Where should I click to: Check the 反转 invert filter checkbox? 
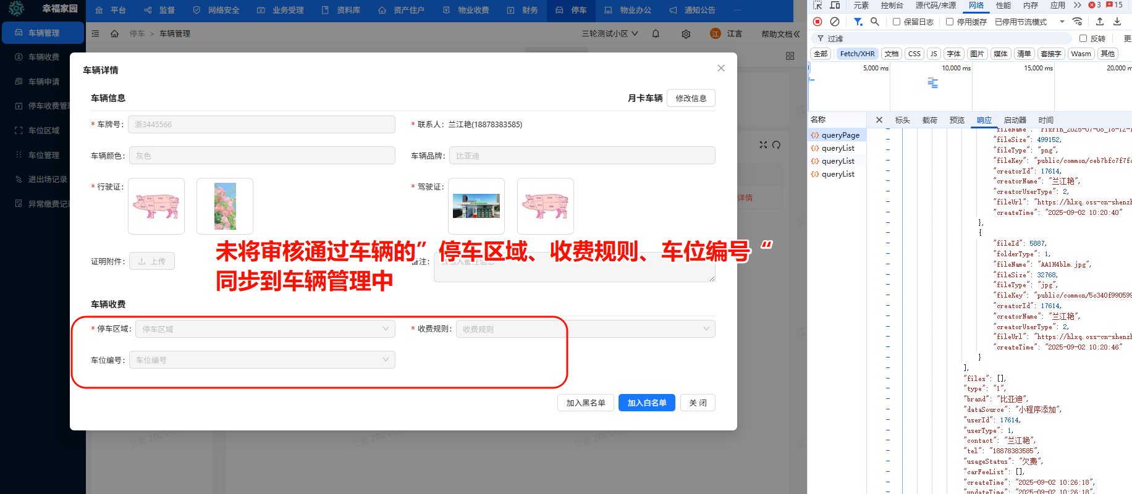pyautogui.click(x=1083, y=38)
